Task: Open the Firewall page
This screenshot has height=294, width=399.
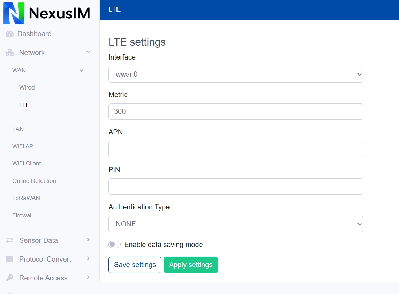Action: click(x=22, y=216)
